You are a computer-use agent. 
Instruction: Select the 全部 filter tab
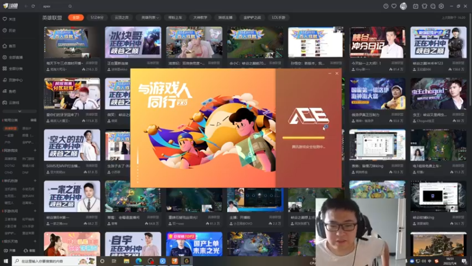pyautogui.click(x=76, y=18)
